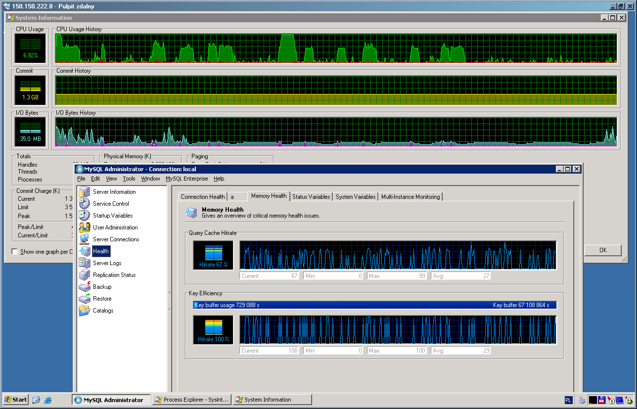The width and height of the screenshot is (637, 409).
Task: Open Replication Status sidebar icon
Action: 85,275
